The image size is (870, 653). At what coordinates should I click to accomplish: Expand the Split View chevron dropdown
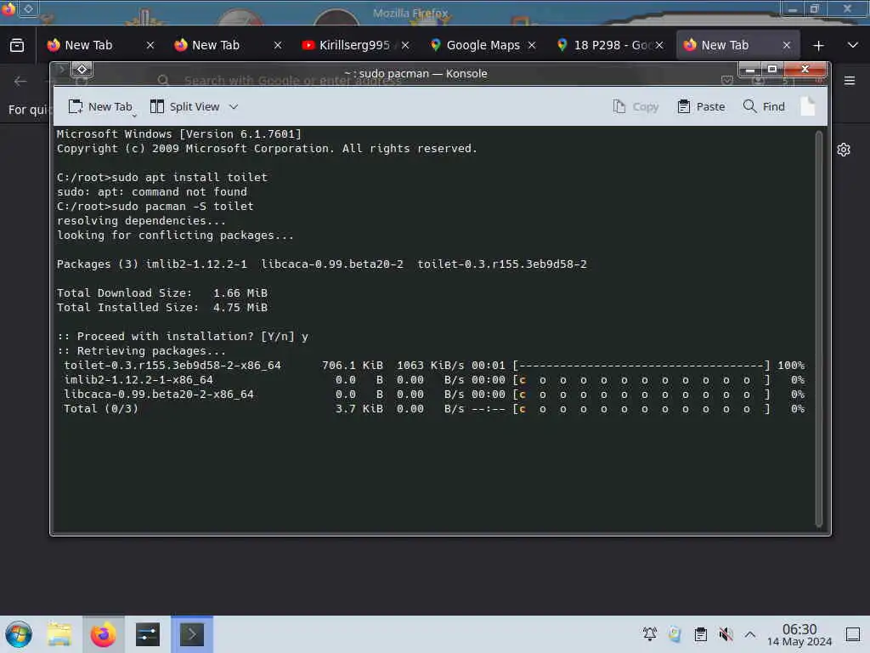coord(234,106)
